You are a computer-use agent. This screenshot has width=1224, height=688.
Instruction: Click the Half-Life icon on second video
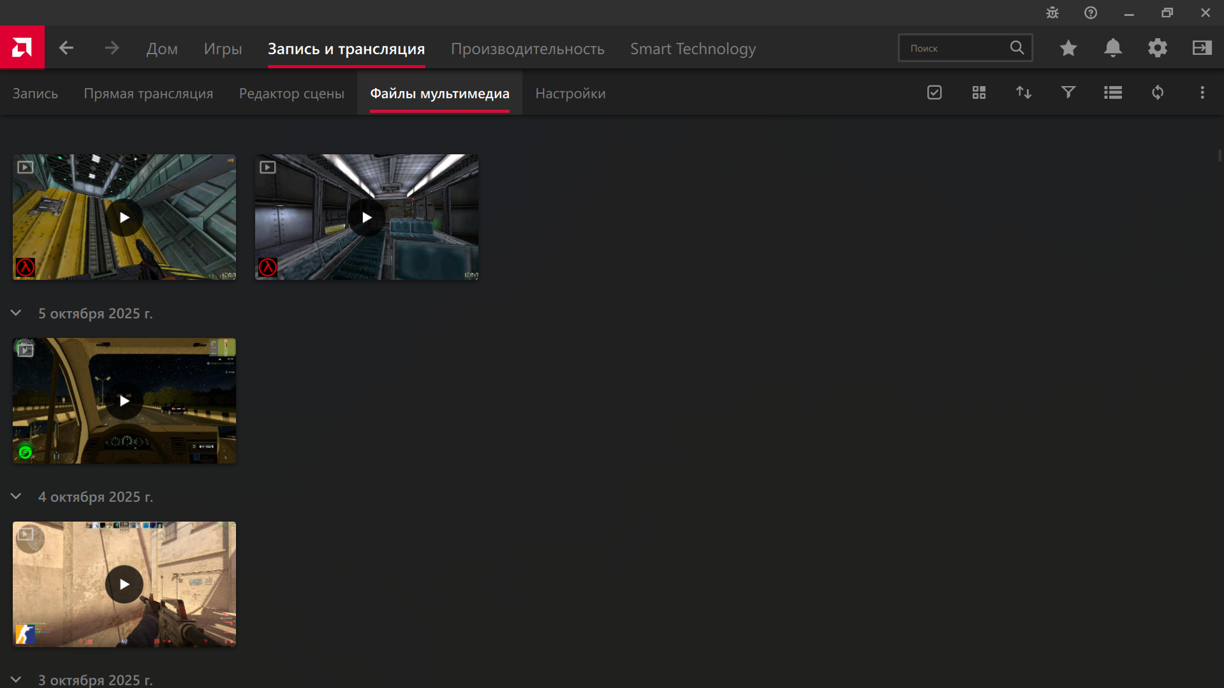click(268, 267)
